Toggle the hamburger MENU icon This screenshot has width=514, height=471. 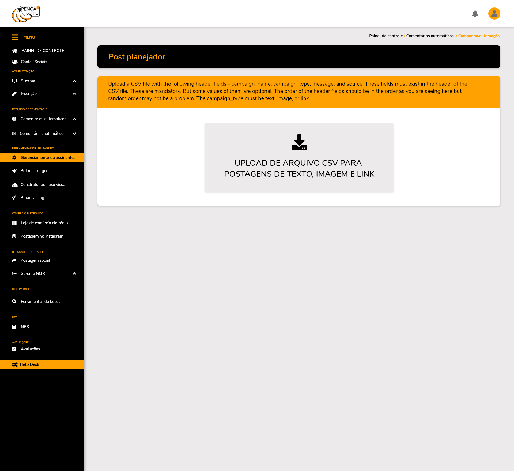pos(15,37)
